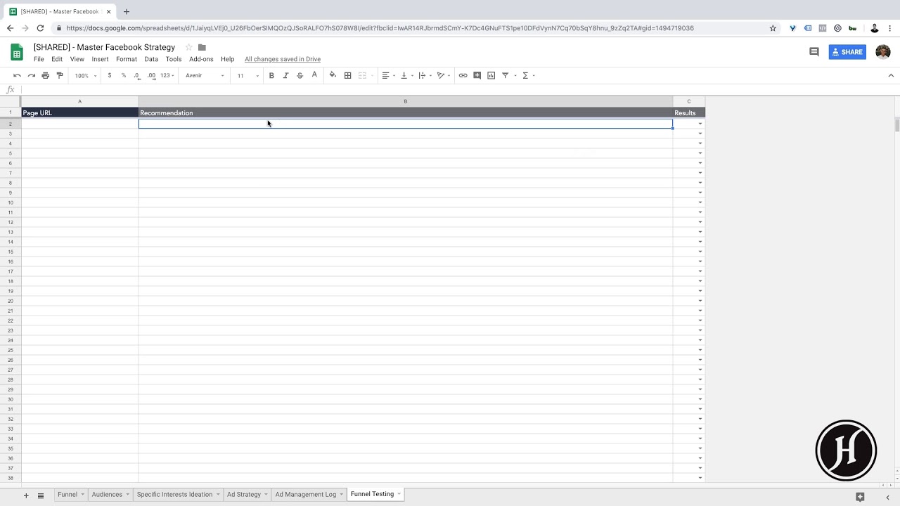The width and height of the screenshot is (900, 506).
Task: Open text rotation dropdown
Action: point(444,75)
